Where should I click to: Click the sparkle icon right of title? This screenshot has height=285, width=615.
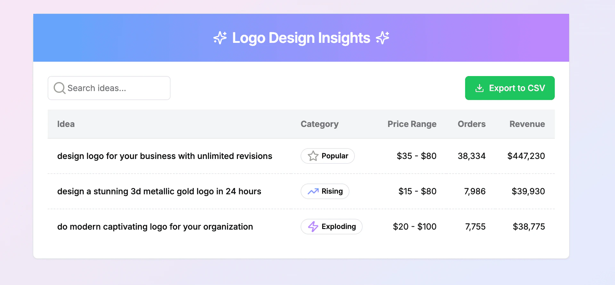382,38
